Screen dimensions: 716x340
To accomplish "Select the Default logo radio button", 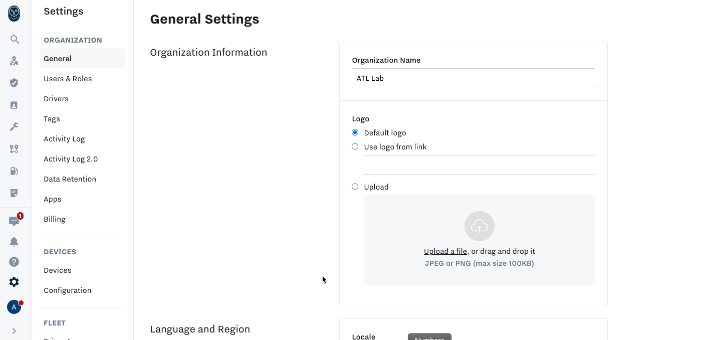I will coord(355,133).
